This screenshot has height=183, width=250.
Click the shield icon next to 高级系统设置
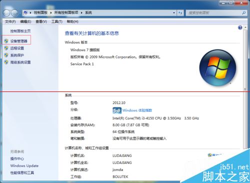coord(6,62)
